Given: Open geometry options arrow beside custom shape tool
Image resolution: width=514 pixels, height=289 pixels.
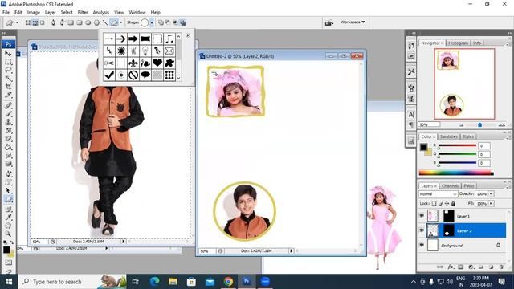Looking at the screenshot, I should click(121, 22).
